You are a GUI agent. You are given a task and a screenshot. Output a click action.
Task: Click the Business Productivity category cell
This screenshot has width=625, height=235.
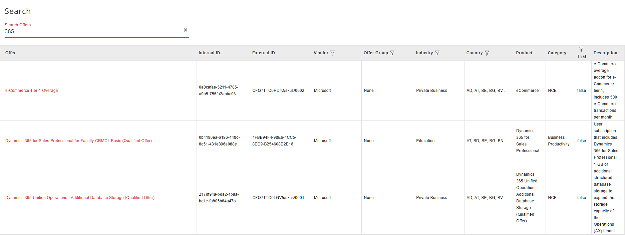pos(559,141)
